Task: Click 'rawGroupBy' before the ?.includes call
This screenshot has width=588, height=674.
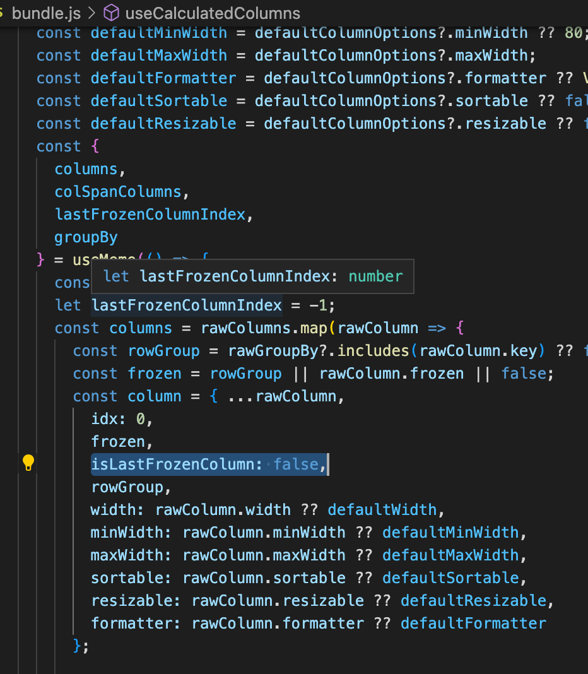Action: 273,351
